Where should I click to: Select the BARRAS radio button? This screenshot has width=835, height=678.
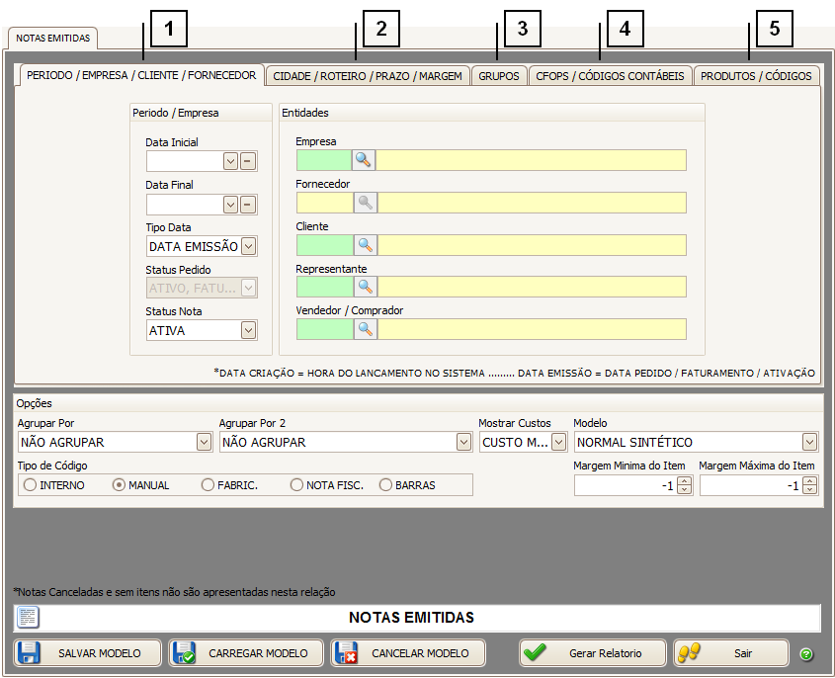tap(386, 485)
